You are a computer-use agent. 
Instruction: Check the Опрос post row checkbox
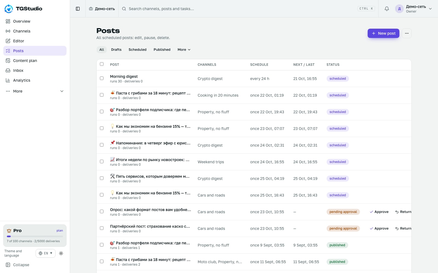pos(102,212)
